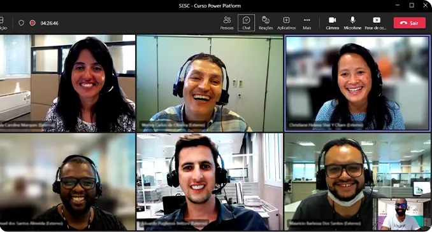Open the Chat panel
The image size is (432, 232).
tap(247, 23)
